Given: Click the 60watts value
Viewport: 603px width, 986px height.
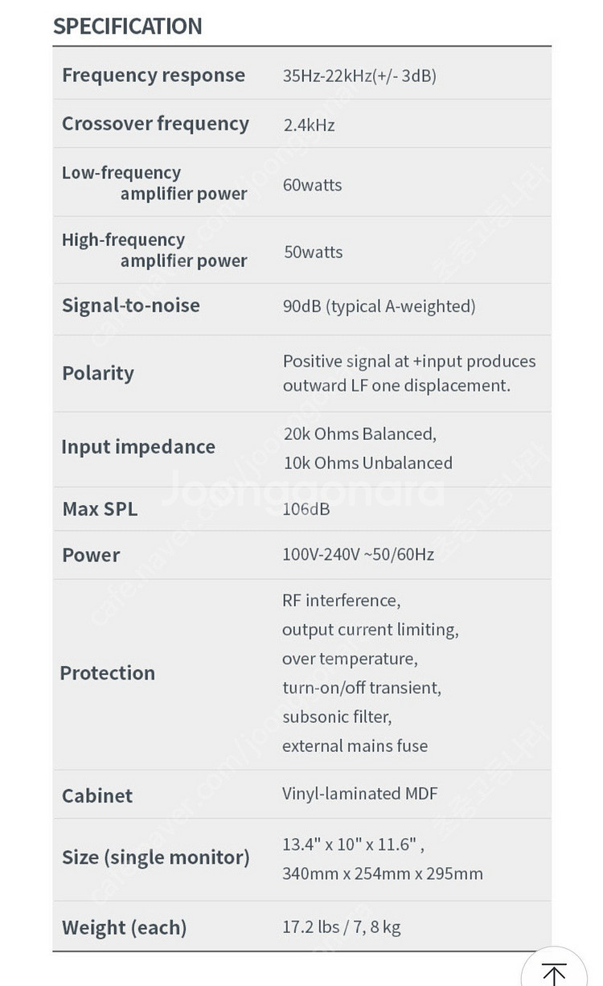Looking at the screenshot, I should tap(312, 185).
